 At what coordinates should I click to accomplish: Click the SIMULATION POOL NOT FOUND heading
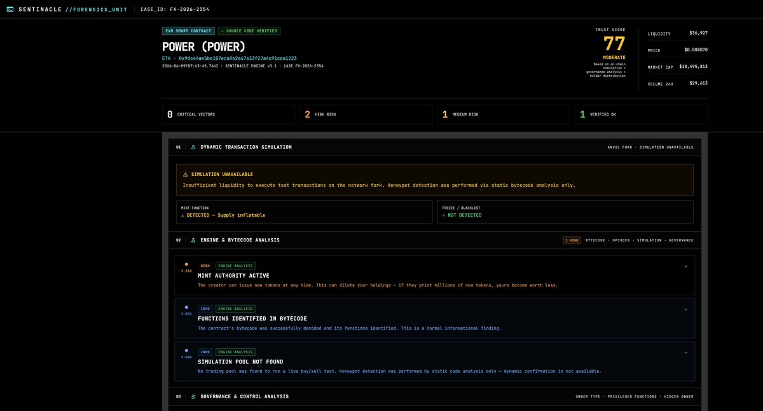240,362
